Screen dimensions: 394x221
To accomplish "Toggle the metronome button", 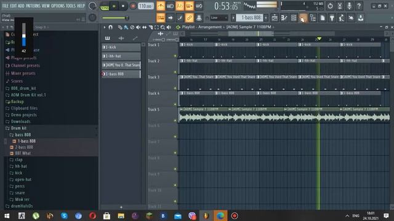I will [x=161, y=6].
